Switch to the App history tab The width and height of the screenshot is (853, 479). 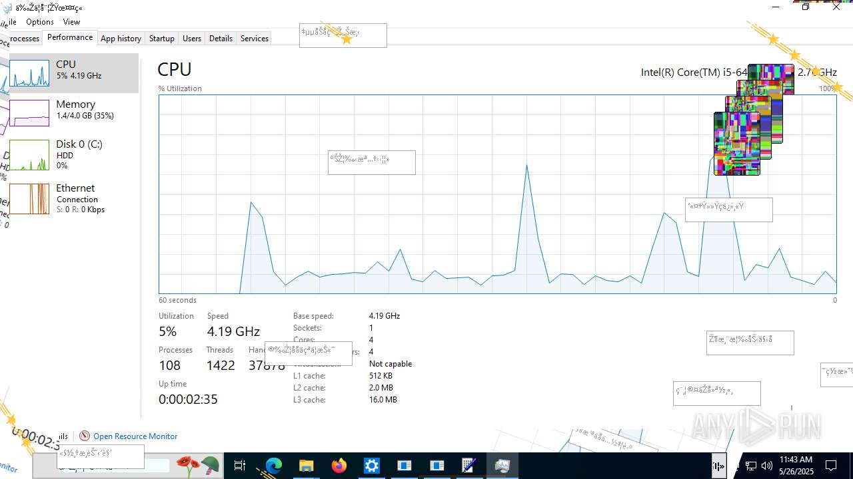click(121, 39)
